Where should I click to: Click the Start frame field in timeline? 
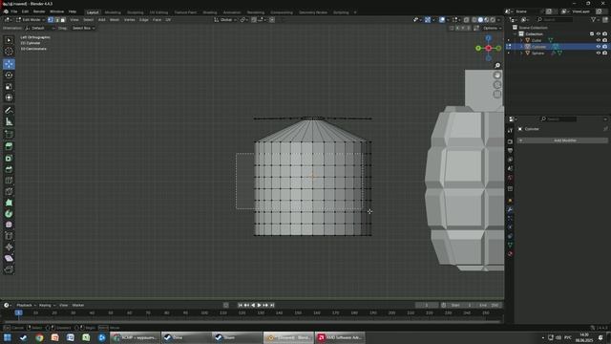[462, 305]
